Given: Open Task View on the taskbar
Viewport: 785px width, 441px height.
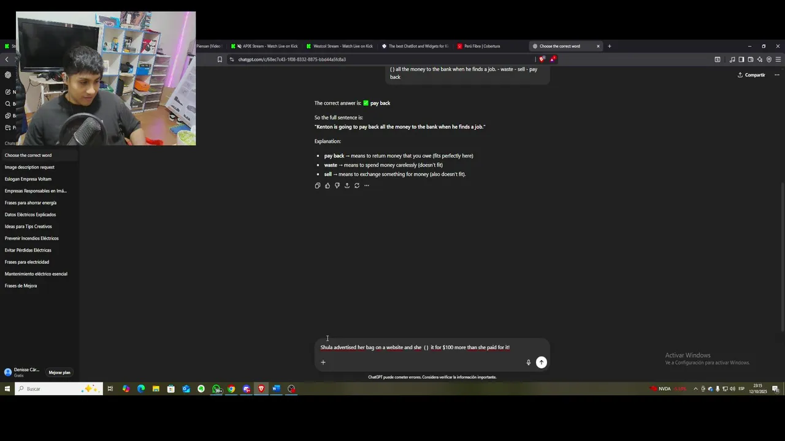Looking at the screenshot, I should point(110,389).
